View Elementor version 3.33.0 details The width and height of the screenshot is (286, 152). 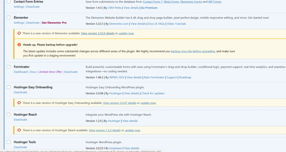pos(97,33)
